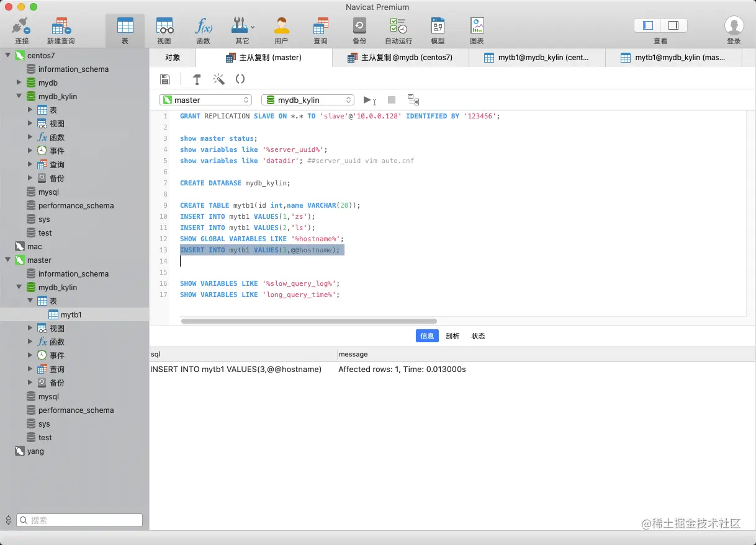The image size is (756, 545).
Task: Click SHOW VARIABLES LIKE long_query_time line
Action: tap(260, 295)
